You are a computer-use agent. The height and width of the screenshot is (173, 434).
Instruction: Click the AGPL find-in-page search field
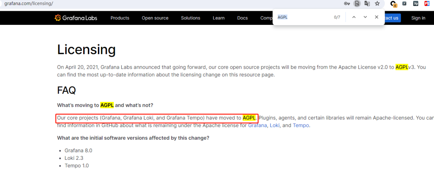click(x=303, y=17)
